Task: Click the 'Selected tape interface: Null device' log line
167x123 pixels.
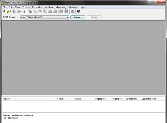Action: coord(18,115)
